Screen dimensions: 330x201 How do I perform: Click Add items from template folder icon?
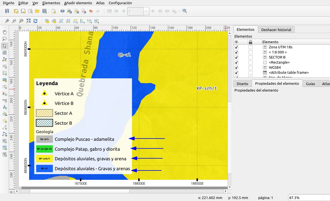(37, 11)
